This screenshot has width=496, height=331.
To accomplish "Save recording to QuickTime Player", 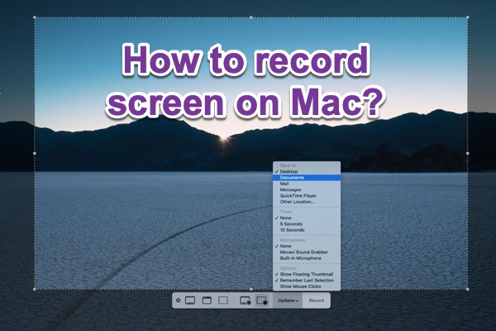I will 299,196.
